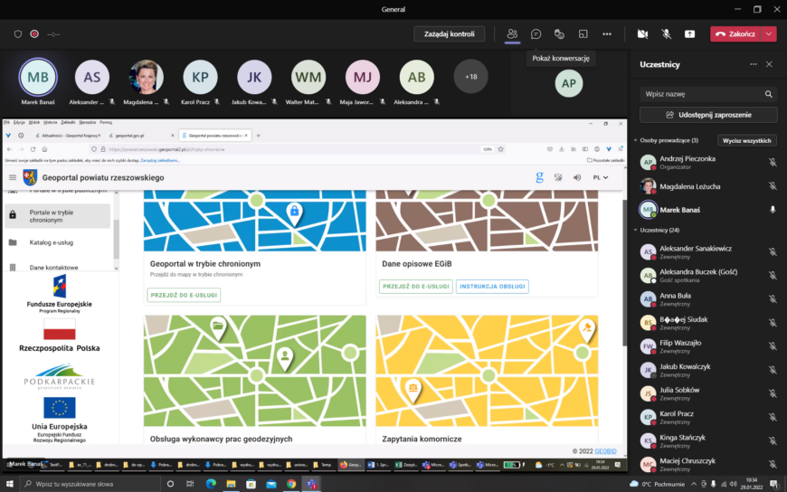Click the +18 more participants bubble
Image resolution: width=787 pixels, height=492 pixels.
[470, 77]
